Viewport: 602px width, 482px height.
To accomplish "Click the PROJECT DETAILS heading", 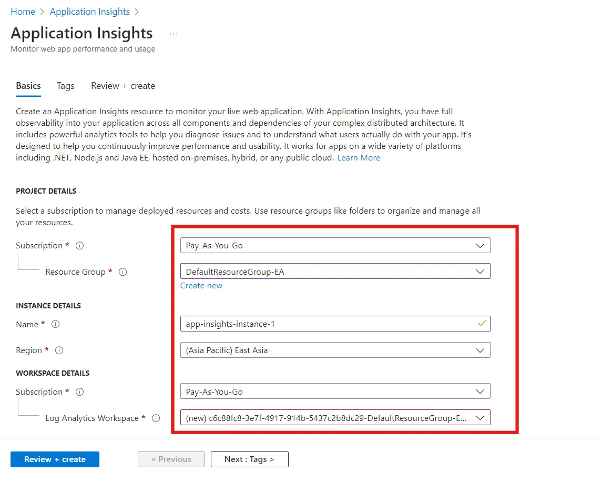I will [46, 191].
